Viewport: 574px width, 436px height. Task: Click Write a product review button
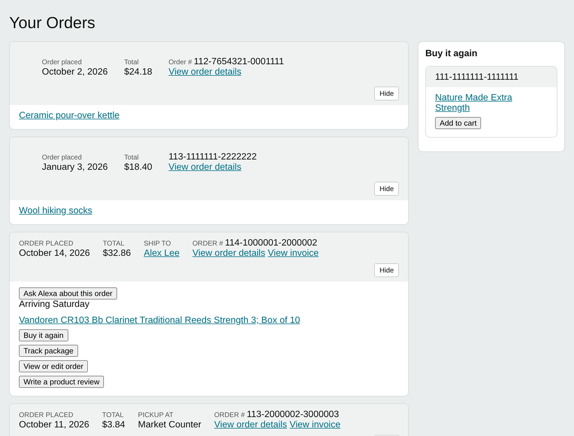[61, 382]
